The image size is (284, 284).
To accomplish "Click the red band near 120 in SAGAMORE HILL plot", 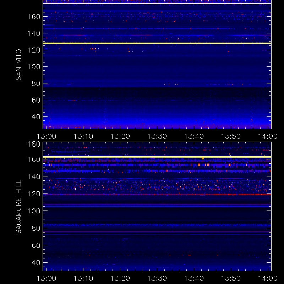I will pyautogui.click(x=157, y=194).
